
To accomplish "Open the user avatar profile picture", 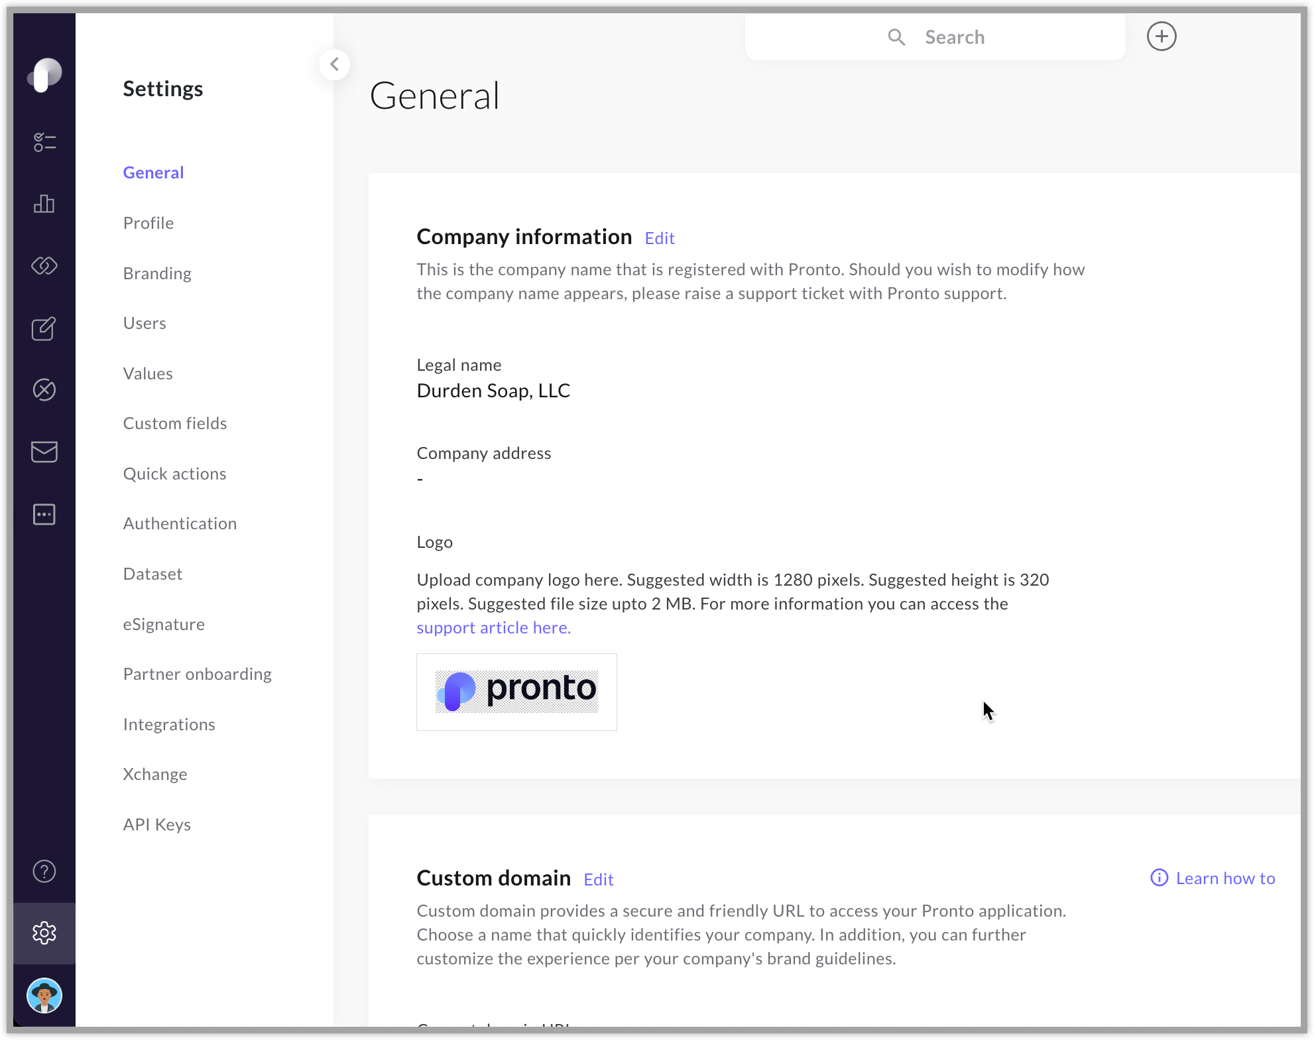I will 44,996.
